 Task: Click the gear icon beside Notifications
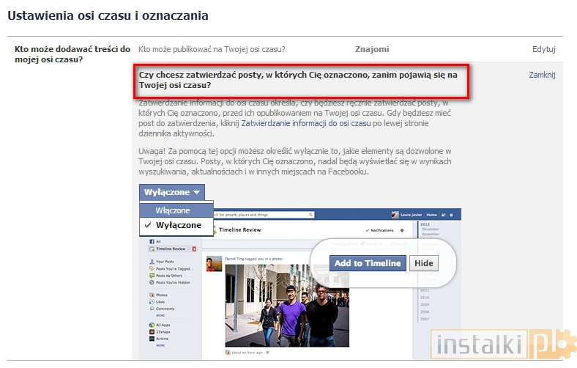(x=402, y=230)
